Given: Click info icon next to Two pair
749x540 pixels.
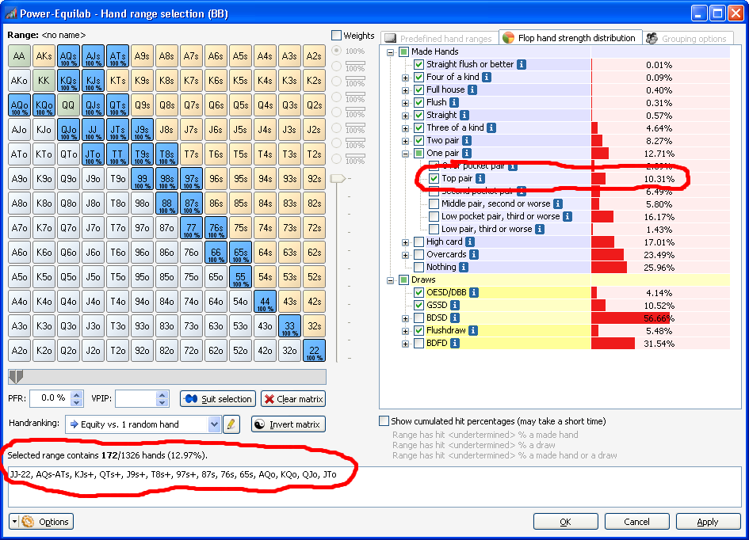Looking at the screenshot, I should click(x=467, y=141).
